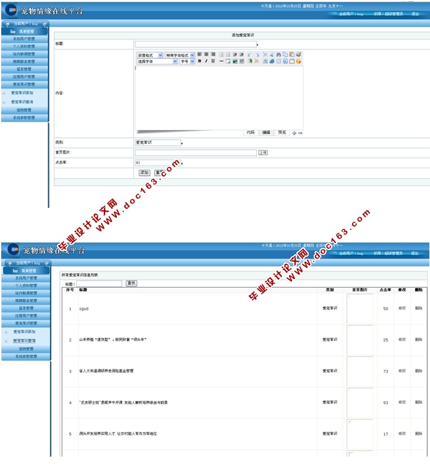Click 退出 logout in list page header

coord(415,254)
